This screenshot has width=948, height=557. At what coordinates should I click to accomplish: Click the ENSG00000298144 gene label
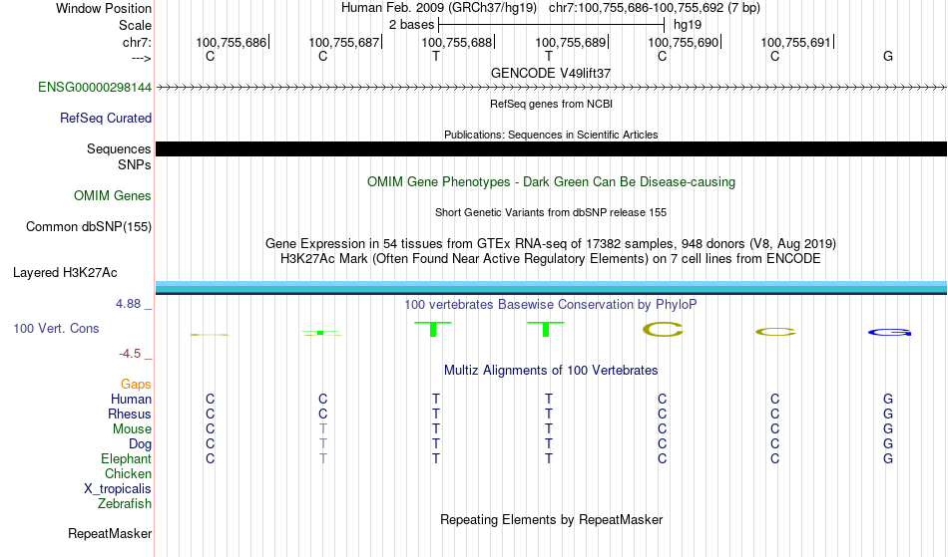95,88
